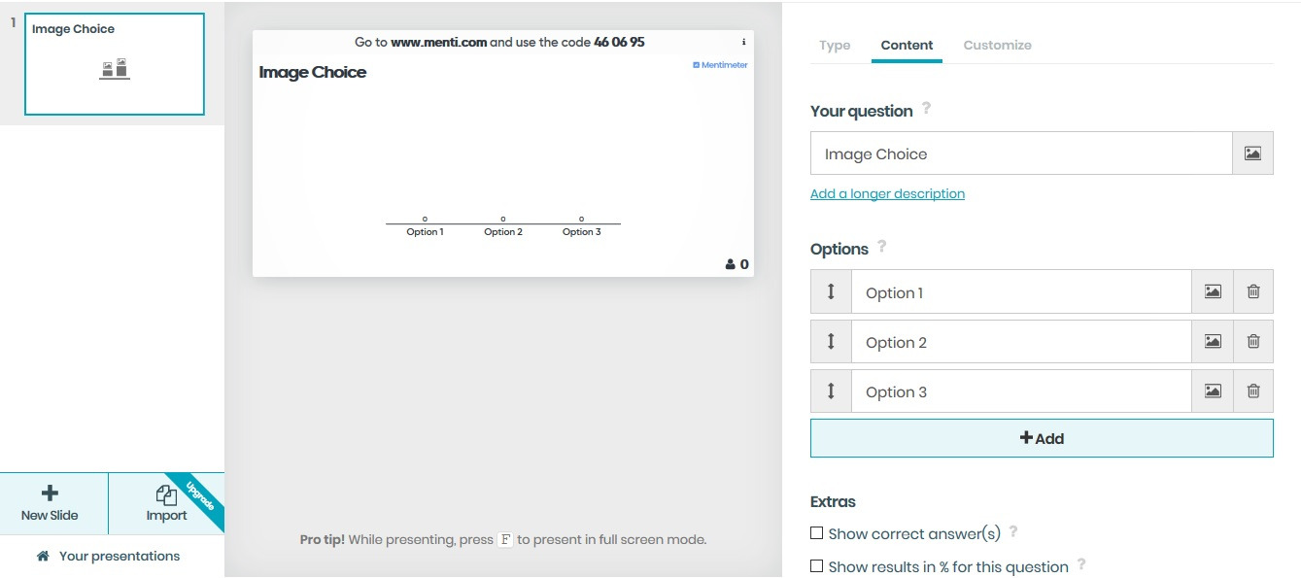
Task: Click Add a longer description link
Action: [x=887, y=193]
